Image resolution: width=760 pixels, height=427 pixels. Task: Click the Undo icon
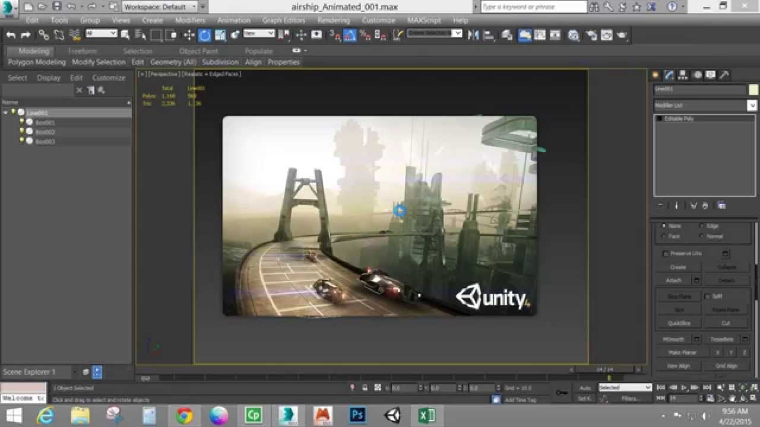point(11,34)
